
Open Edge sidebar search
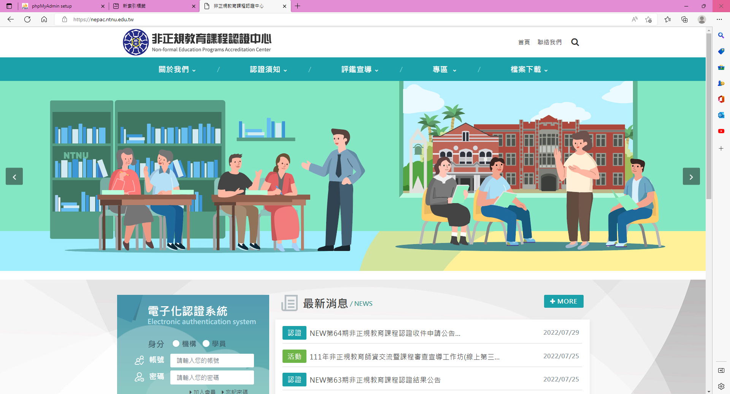pos(721,35)
